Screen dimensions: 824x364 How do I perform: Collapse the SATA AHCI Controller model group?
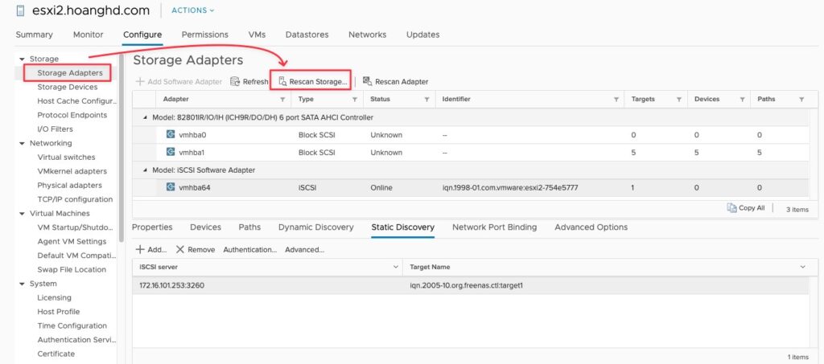coord(146,118)
